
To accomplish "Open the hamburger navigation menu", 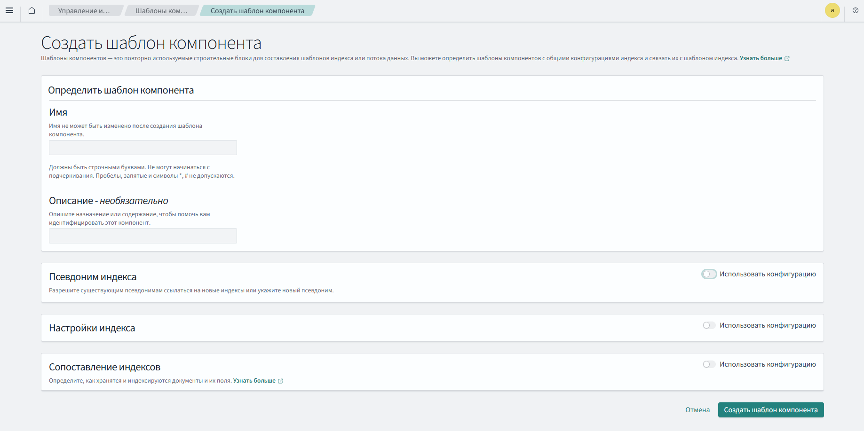I will [9, 10].
